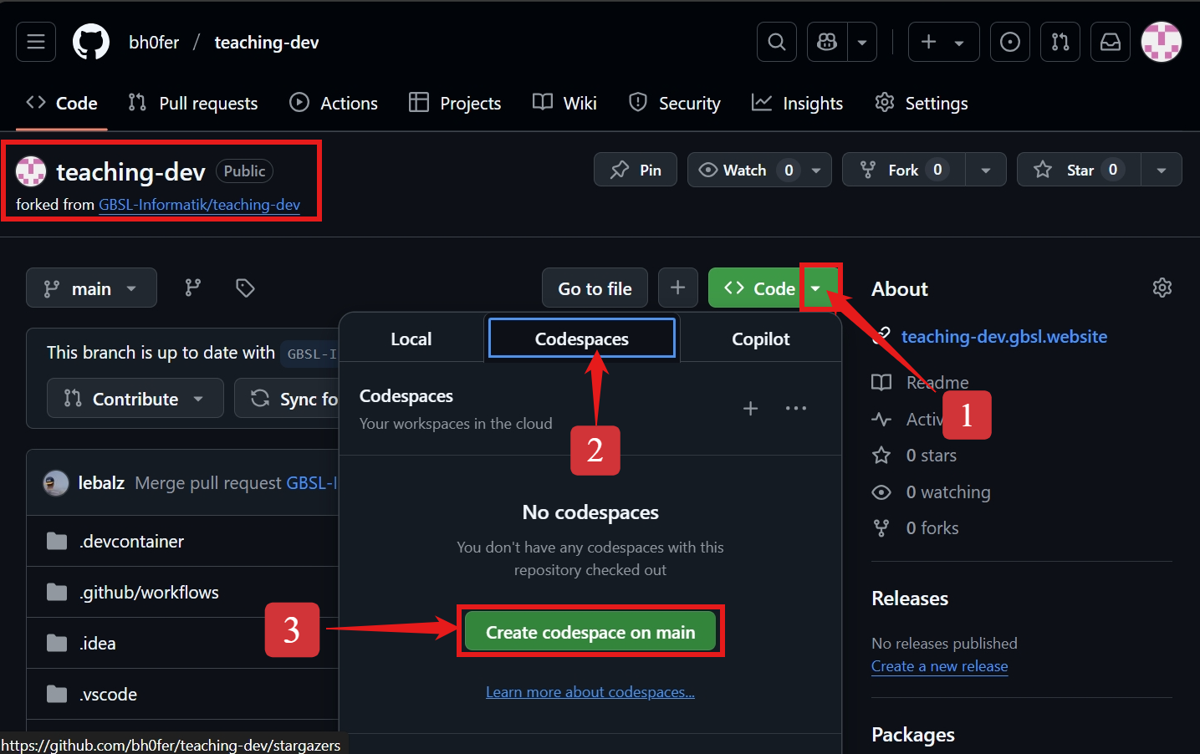Click the About settings gear icon
Screen dimensions: 1200x754
1162,288
